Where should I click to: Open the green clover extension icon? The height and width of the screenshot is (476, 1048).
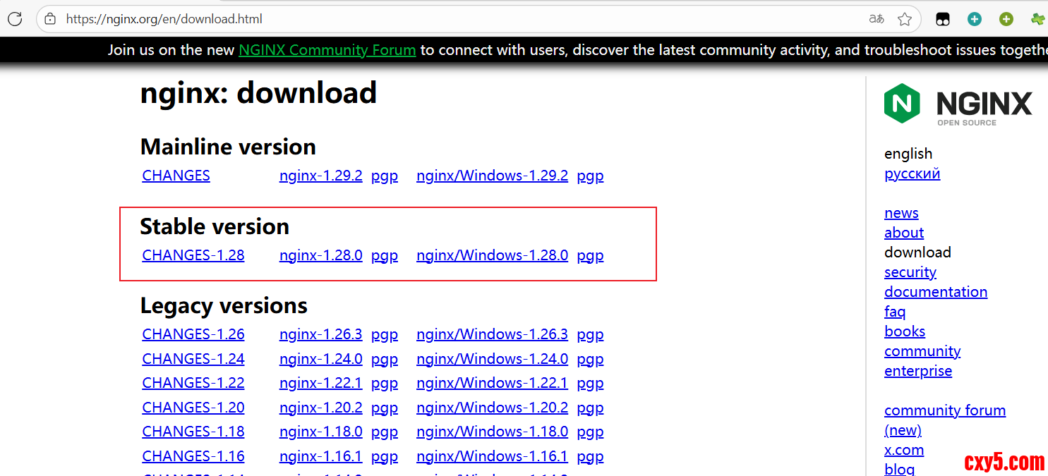[x=1038, y=20]
